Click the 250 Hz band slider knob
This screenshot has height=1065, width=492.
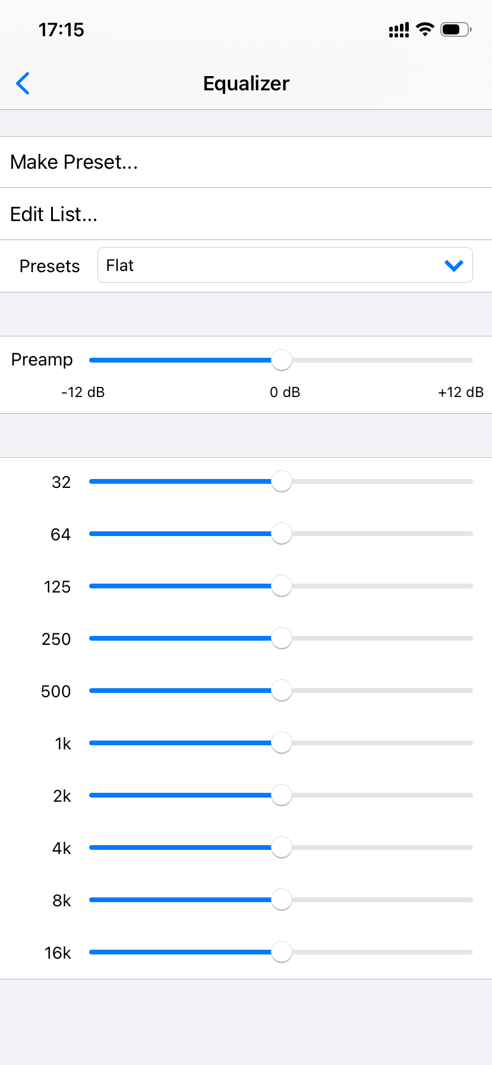click(282, 638)
